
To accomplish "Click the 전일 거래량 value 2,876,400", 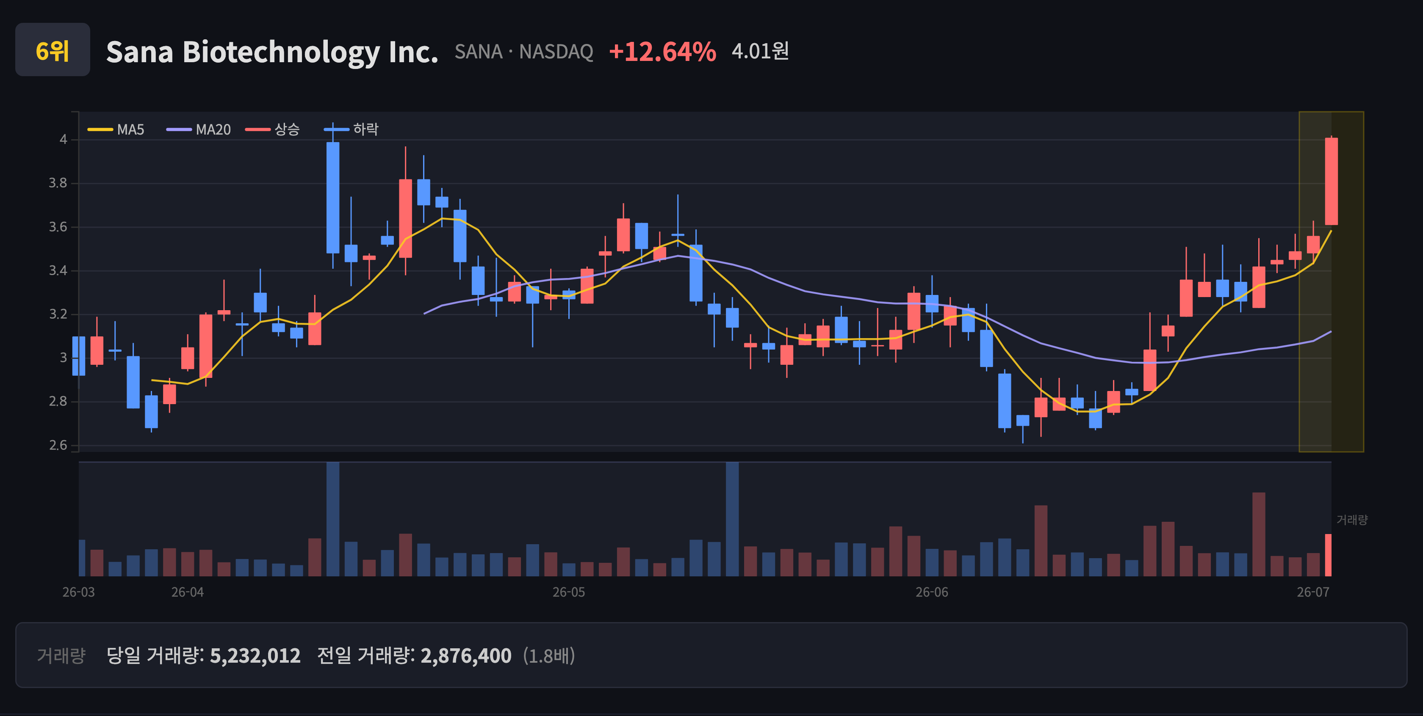I will coord(466,656).
